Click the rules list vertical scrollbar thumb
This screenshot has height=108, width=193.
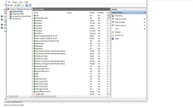click(109, 16)
